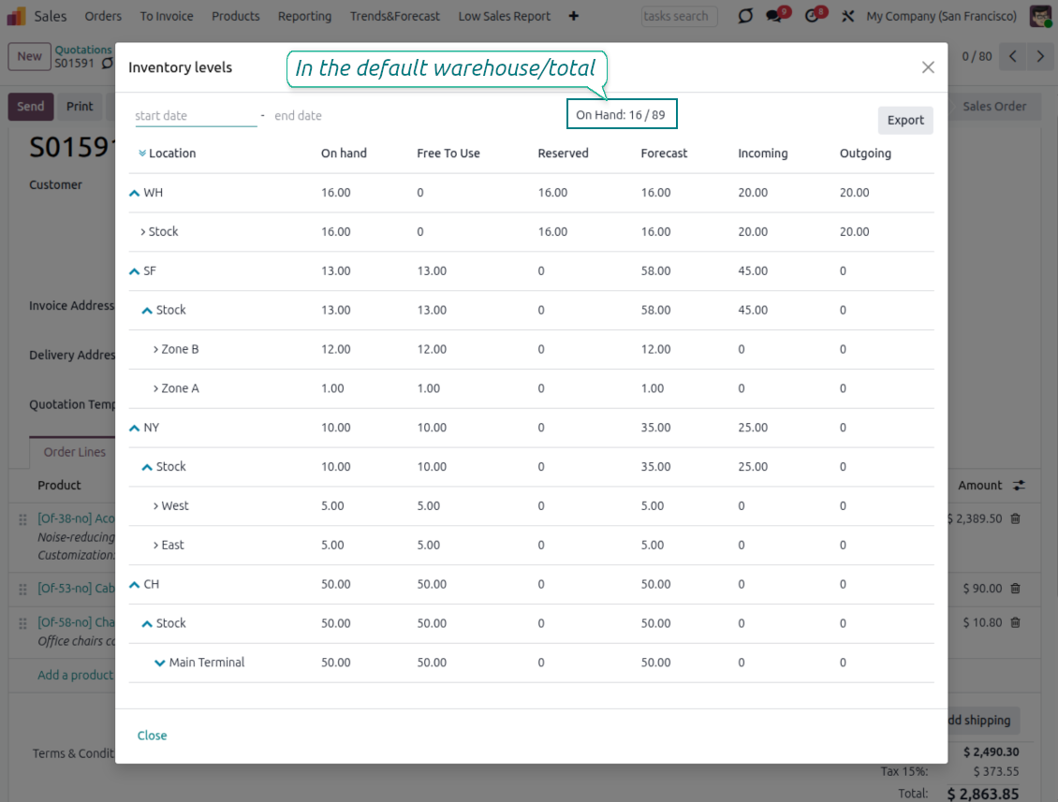Collapse the Main Terminal row
Viewport: 1058px width, 802px height.
point(157,662)
